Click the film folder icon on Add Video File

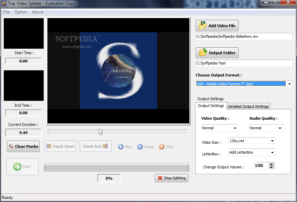(203, 25)
